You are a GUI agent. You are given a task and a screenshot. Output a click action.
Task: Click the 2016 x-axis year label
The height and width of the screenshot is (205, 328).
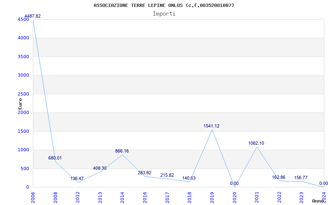coord(145,197)
